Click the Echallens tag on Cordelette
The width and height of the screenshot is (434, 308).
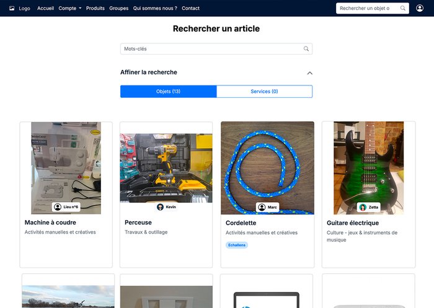coord(237,245)
